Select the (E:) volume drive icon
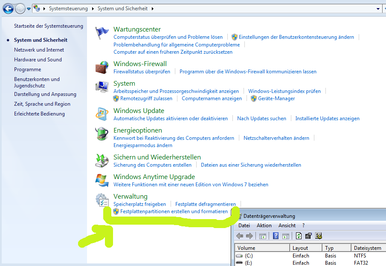386x266 pixels. point(239,263)
